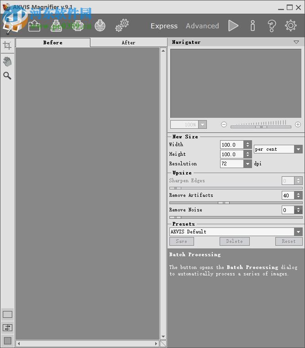Open the 100% zoom level dropdown
Image resolution: width=305 pixels, height=348 pixels.
coord(203,125)
